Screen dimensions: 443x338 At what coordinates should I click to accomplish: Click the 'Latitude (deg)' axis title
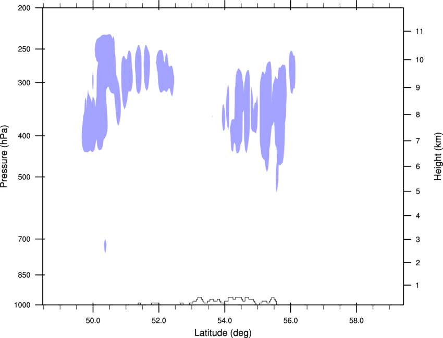(223, 333)
